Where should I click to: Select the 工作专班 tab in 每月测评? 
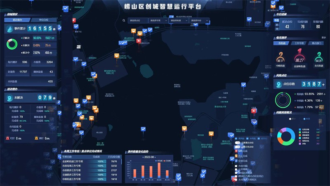point(299,43)
